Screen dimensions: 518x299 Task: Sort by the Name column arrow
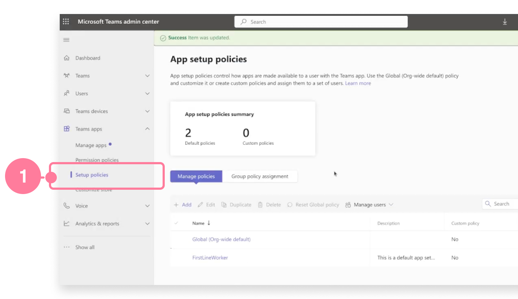[x=209, y=223]
